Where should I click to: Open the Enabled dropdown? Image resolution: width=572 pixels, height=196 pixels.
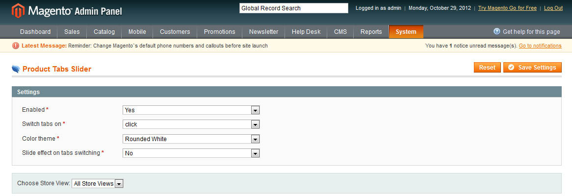[x=190, y=110]
